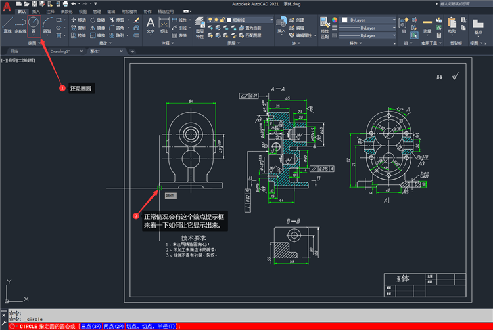Viewport: 493px width, 330px height.
Task: Open the linetype ByLayer dropdown
Action: tap(367, 35)
